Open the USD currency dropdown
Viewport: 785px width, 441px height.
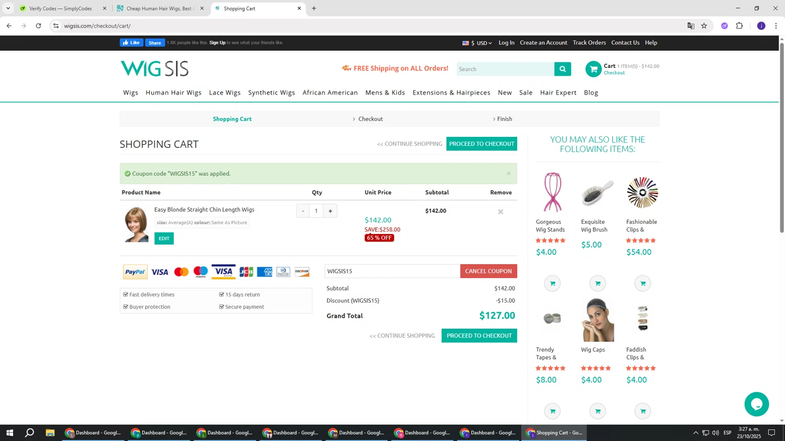coord(477,43)
